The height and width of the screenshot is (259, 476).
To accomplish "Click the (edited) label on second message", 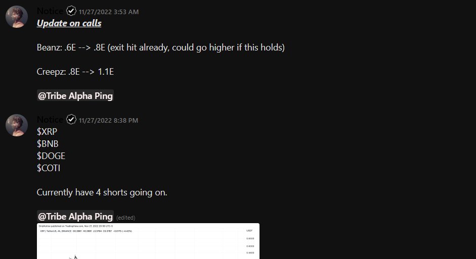I will pyautogui.click(x=125, y=218).
